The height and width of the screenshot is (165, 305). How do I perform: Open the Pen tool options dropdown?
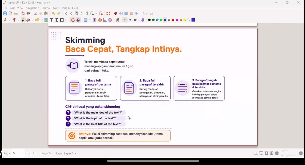tap(9, 20)
